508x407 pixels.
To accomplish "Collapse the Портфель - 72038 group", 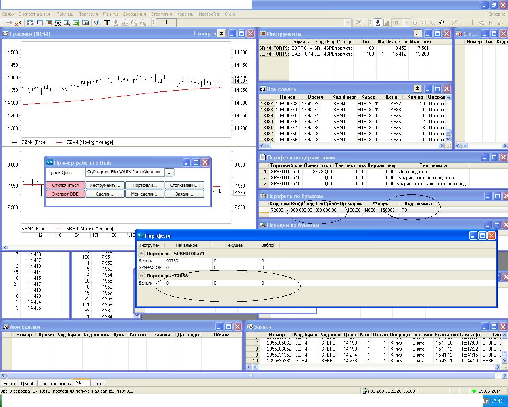I will (x=141, y=275).
